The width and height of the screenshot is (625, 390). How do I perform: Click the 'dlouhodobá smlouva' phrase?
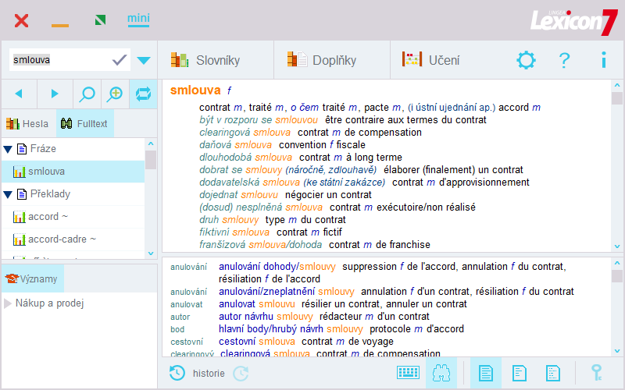click(x=245, y=158)
